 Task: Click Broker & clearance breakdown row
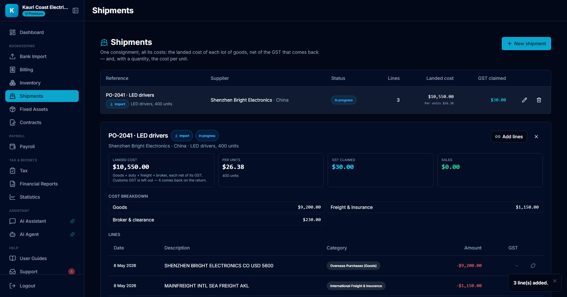(217, 220)
